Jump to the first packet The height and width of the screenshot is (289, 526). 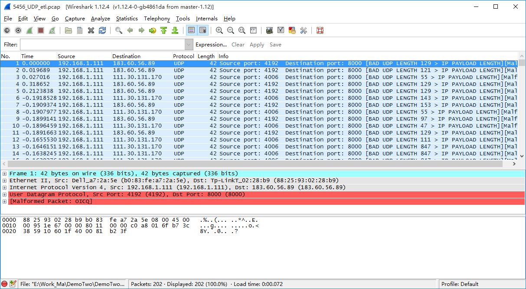click(x=163, y=30)
